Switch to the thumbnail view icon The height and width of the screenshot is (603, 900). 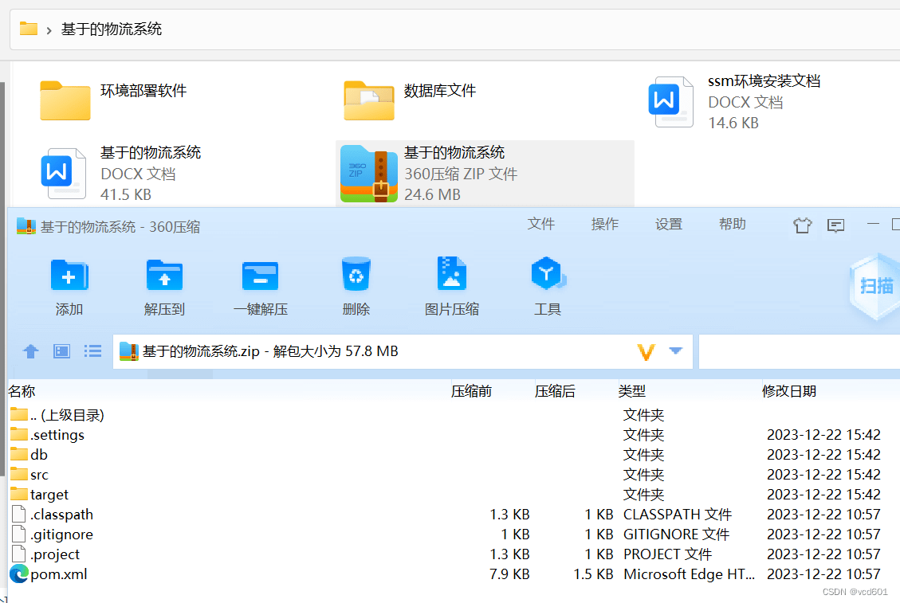pos(62,350)
